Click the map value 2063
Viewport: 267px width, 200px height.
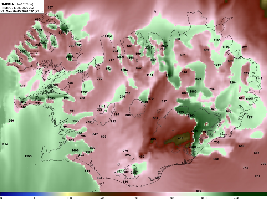(x=23, y=51)
